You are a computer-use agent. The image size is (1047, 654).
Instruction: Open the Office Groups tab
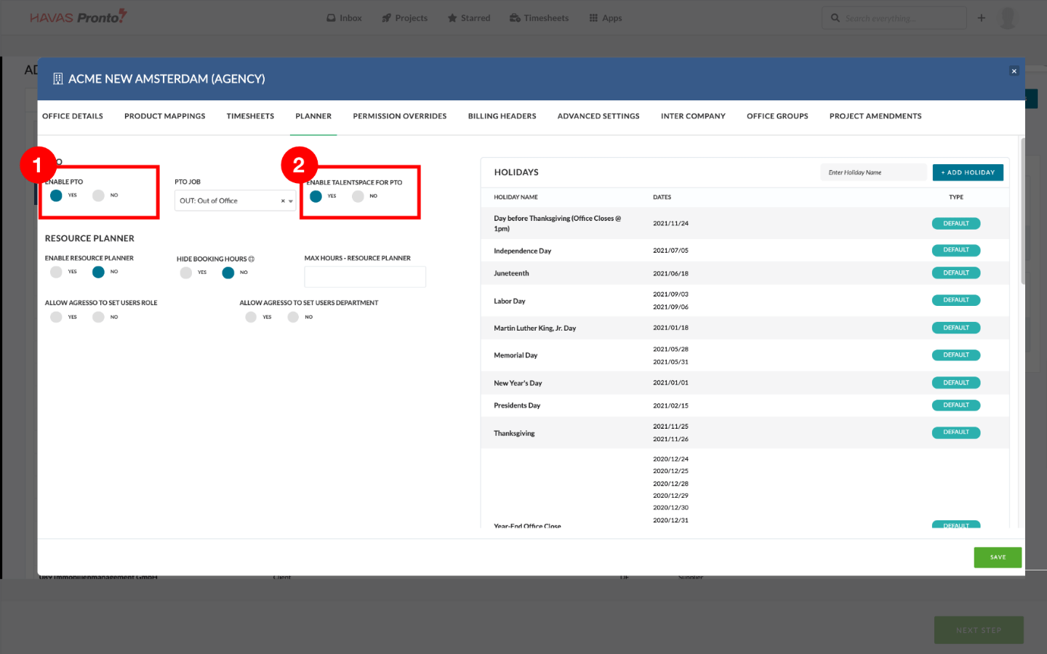777,116
